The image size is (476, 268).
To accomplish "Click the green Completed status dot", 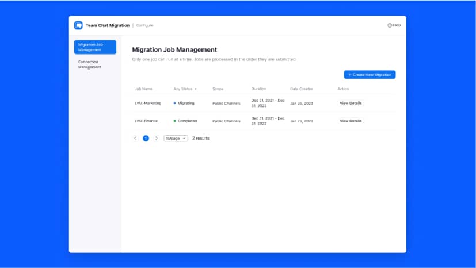I will coord(174,121).
